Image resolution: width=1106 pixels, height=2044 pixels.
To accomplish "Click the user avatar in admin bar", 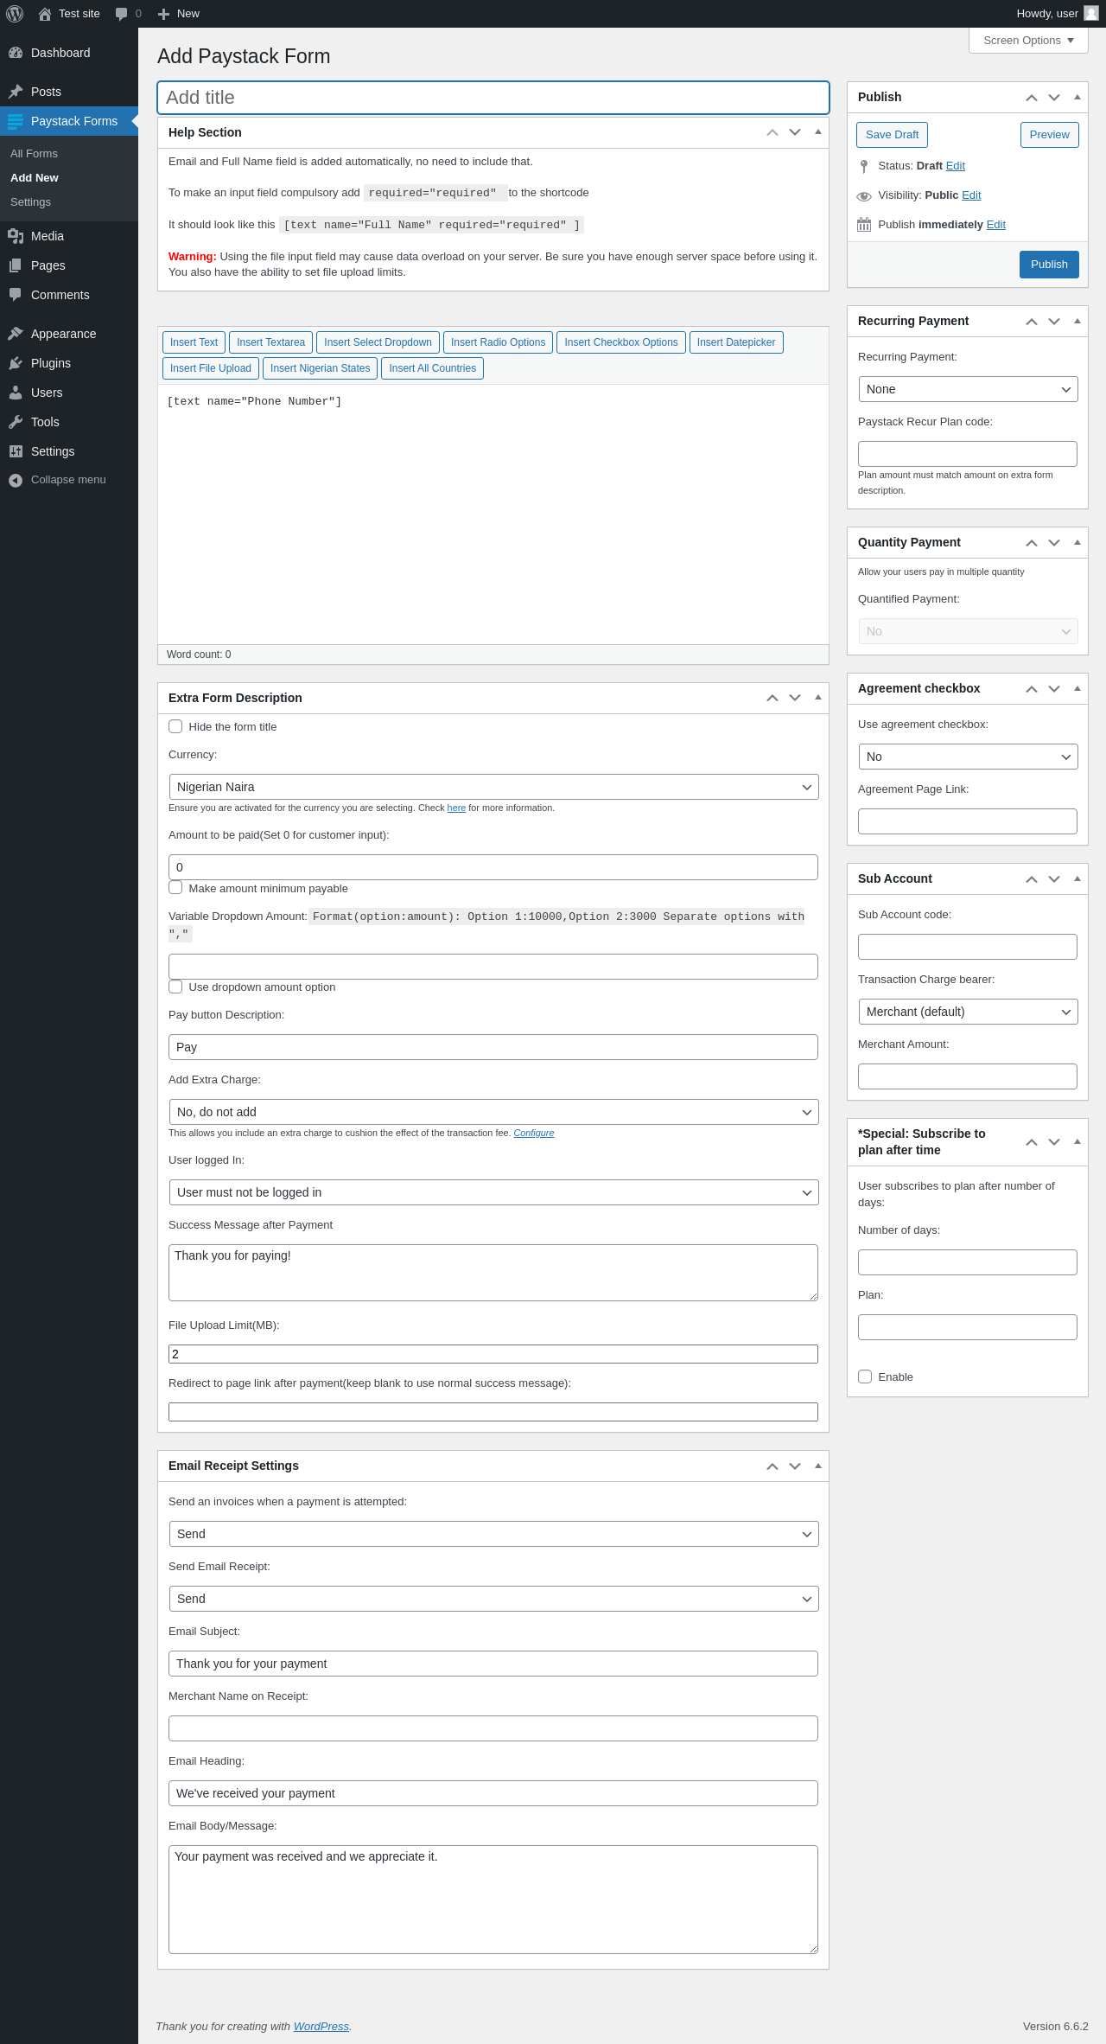I will pyautogui.click(x=1091, y=13).
